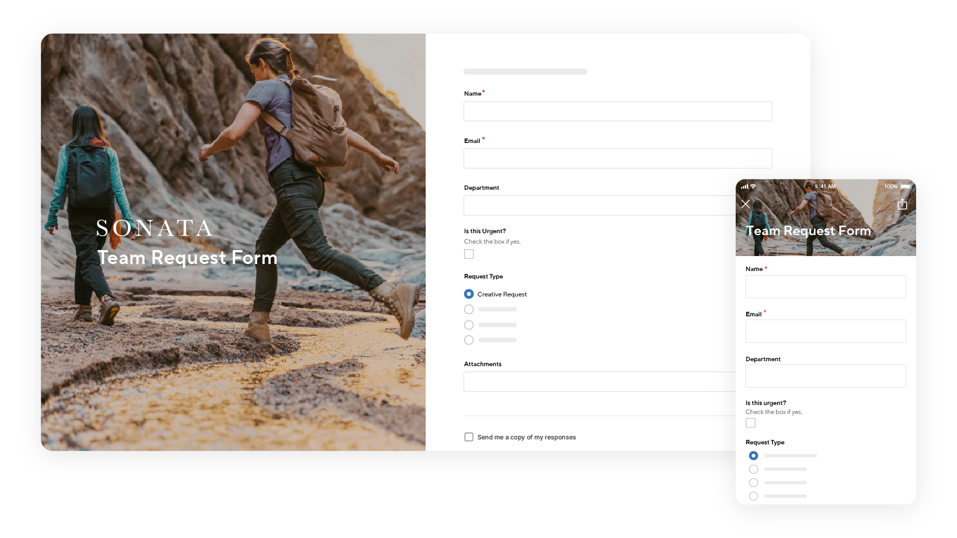957x538 pixels.
Task: Choose the second Request Type option
Action: 469,309
